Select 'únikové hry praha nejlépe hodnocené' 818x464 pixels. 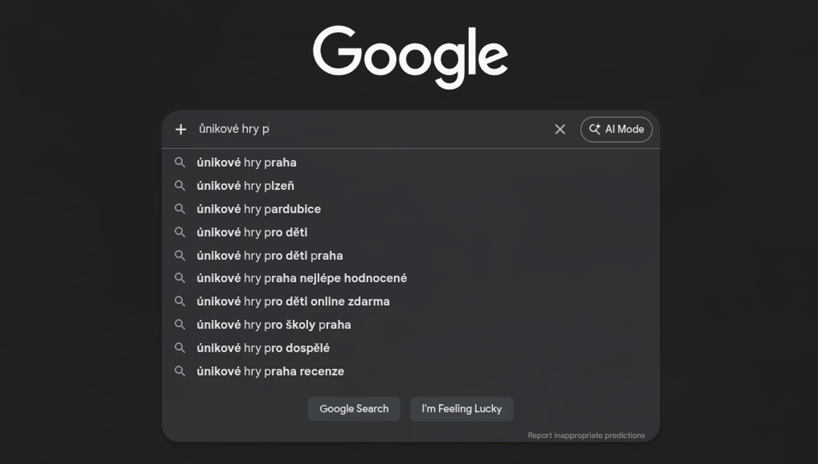(x=302, y=279)
